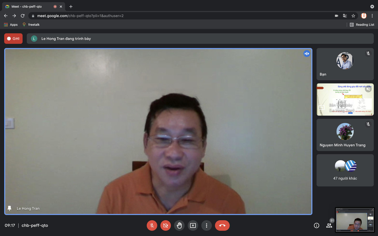Open the Le Hong Tran presentation tile
378x236 pixels.
(x=345, y=99)
